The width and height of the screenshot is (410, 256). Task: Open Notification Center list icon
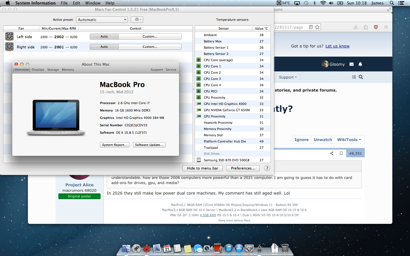click(401, 3)
